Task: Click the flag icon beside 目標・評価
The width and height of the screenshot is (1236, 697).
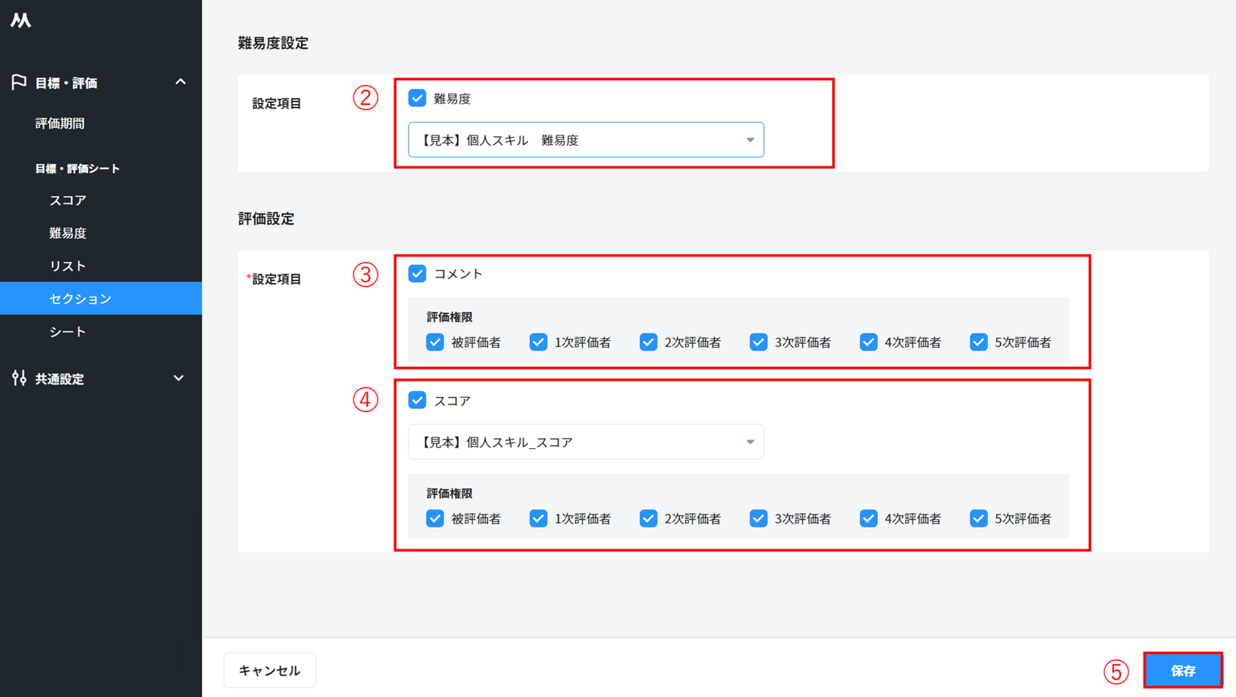Action: click(19, 83)
